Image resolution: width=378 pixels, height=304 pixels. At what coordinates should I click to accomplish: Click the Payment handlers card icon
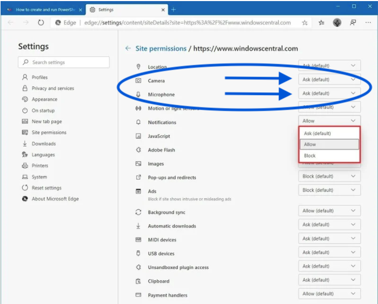click(x=138, y=295)
